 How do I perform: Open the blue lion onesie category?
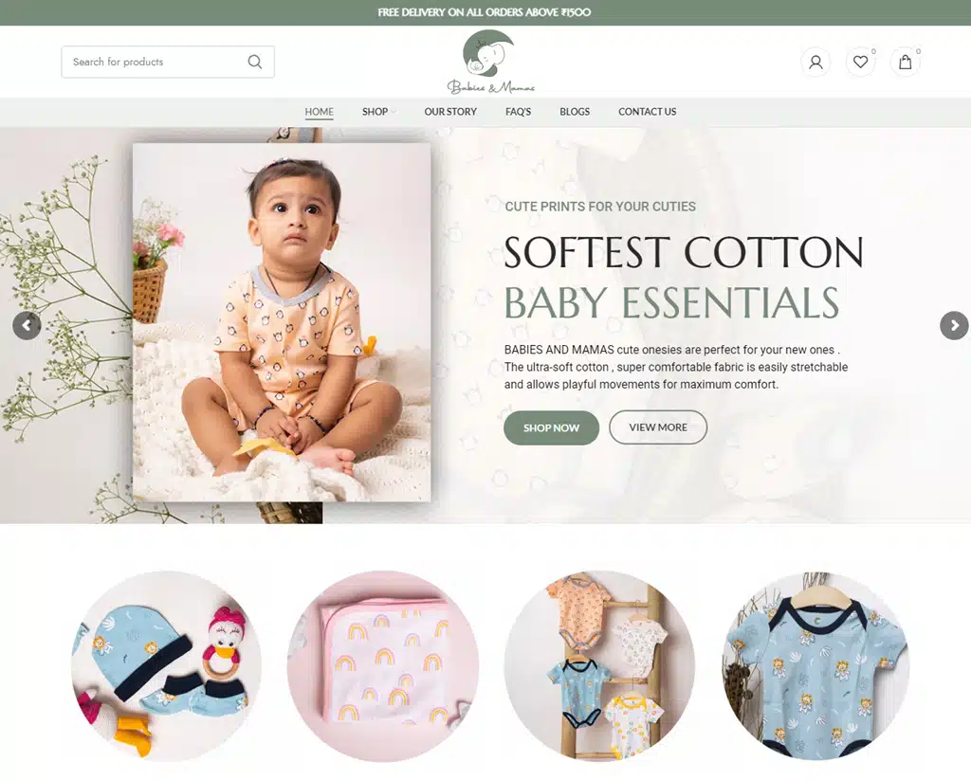[815, 666]
